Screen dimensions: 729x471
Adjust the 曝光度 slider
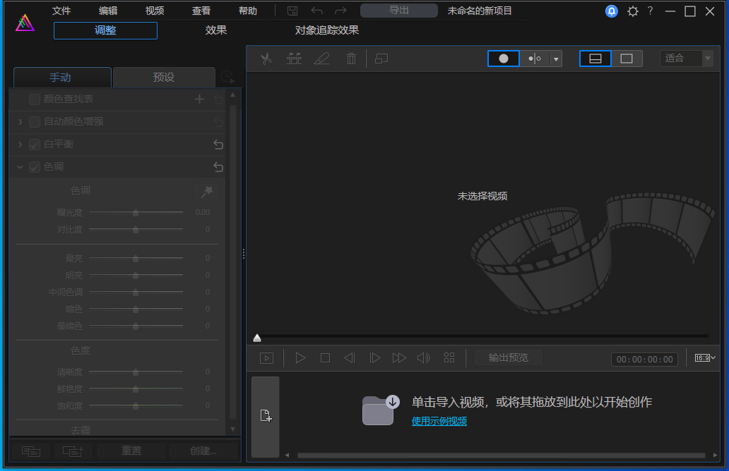point(136,212)
